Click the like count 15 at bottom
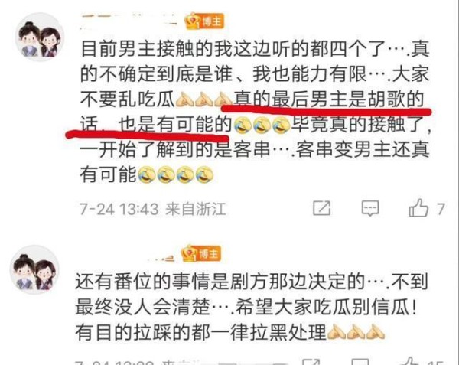The width and height of the screenshot is (459, 365). 435,362
